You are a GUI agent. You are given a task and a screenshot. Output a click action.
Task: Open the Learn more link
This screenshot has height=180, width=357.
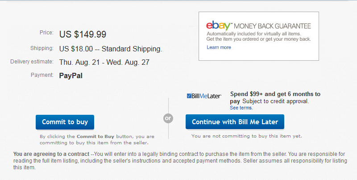tap(219, 47)
